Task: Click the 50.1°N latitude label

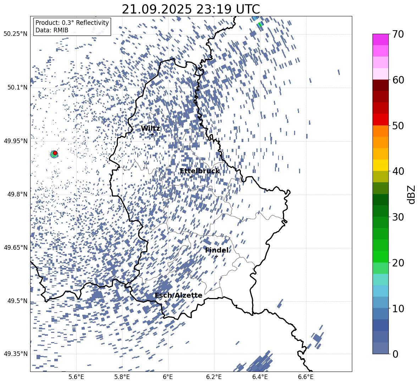Action: [17, 87]
